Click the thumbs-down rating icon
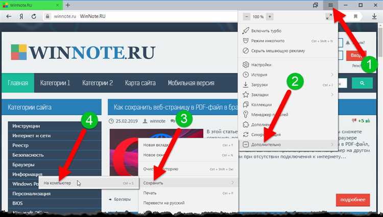This screenshot has width=383, height=217. (354, 120)
